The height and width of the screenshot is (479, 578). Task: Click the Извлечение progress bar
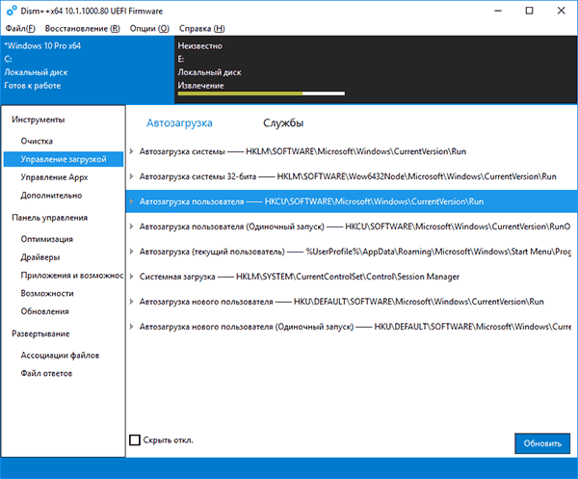coord(261,93)
